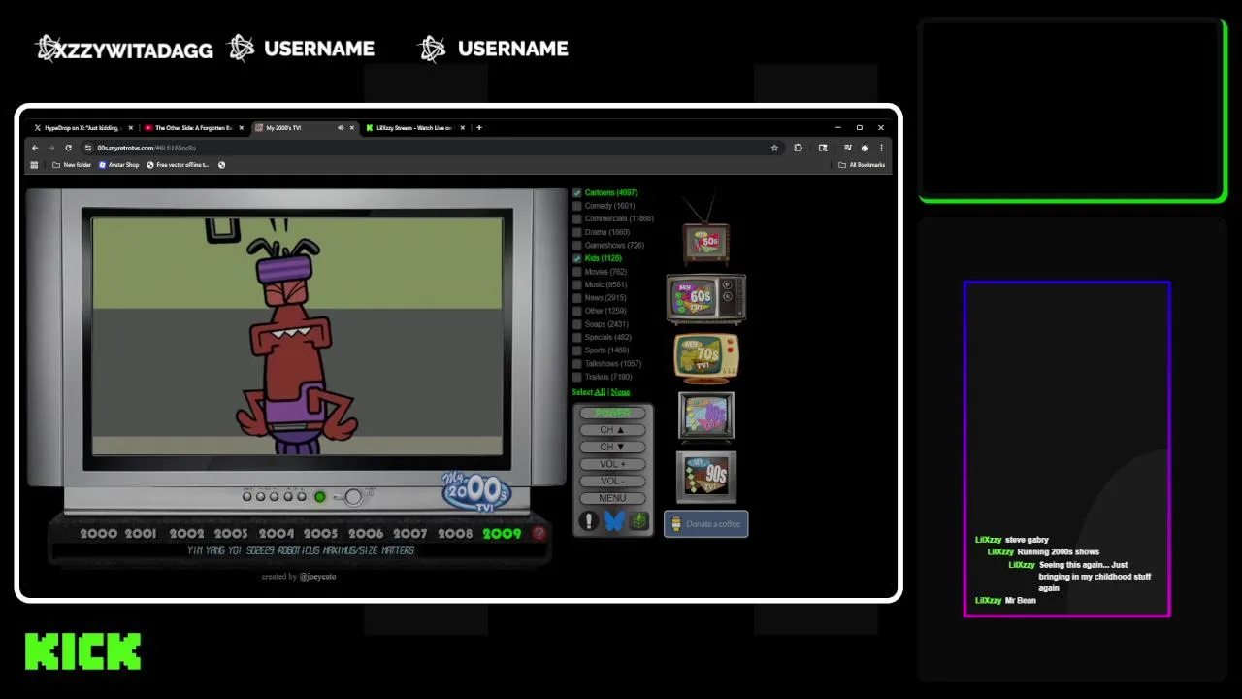The height and width of the screenshot is (699, 1242).
Task: Select the year 2007
Action: [x=409, y=533]
